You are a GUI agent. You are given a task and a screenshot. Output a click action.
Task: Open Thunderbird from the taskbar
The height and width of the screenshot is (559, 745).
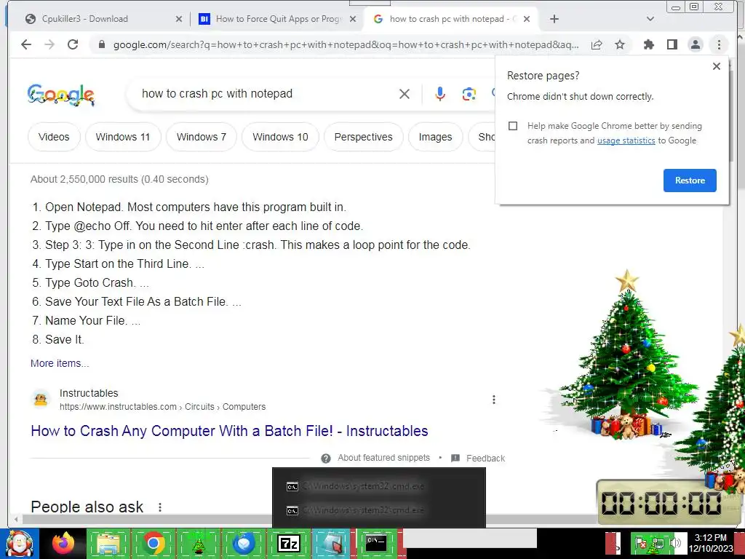[243, 543]
